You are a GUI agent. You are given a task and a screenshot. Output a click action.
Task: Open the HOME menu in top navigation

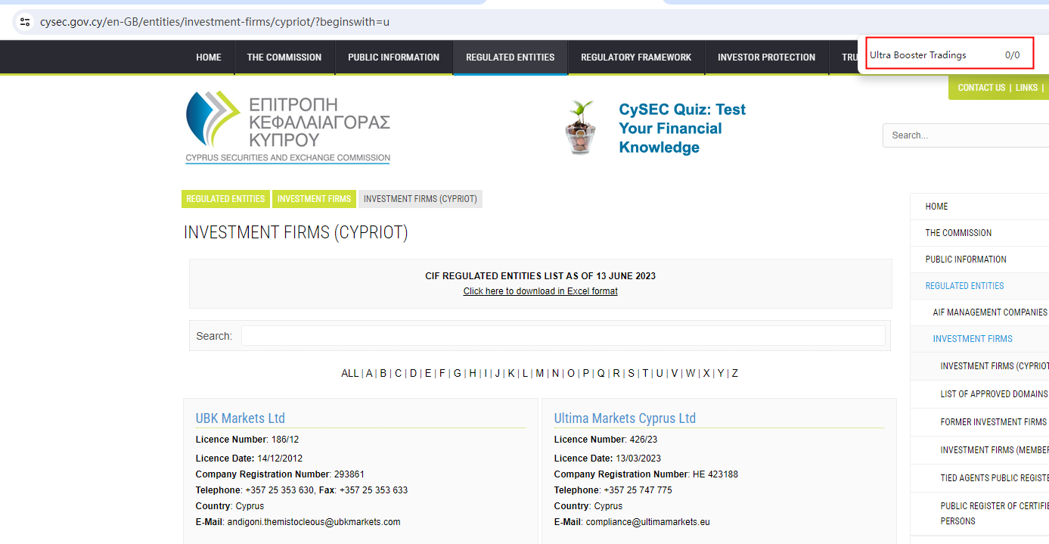pyautogui.click(x=209, y=58)
